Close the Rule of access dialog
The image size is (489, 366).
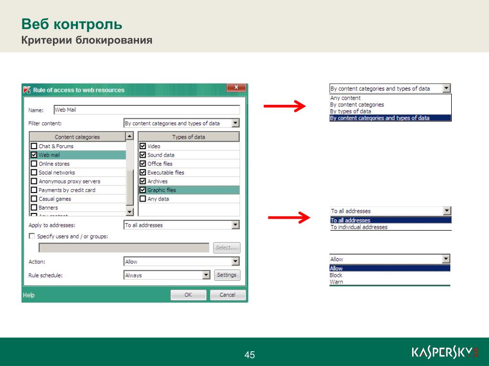pos(236,88)
